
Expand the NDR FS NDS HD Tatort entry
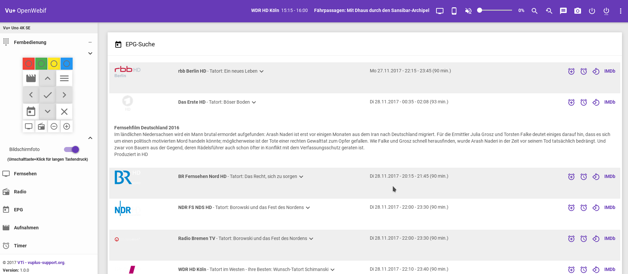[308, 208]
